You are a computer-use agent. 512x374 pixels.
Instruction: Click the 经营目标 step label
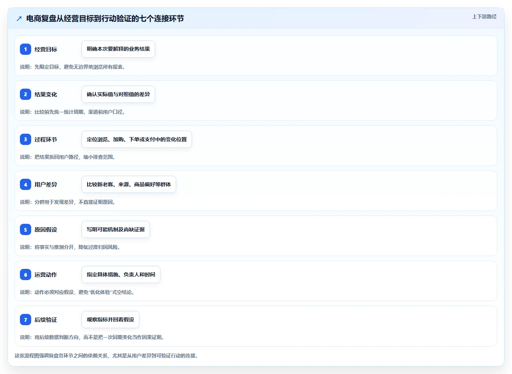(46, 49)
